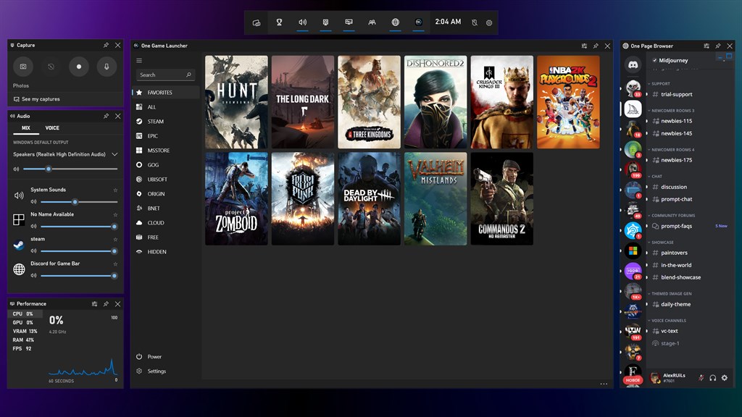Open Xbox Social from Game Bar
The image size is (742, 417).
[372, 22]
